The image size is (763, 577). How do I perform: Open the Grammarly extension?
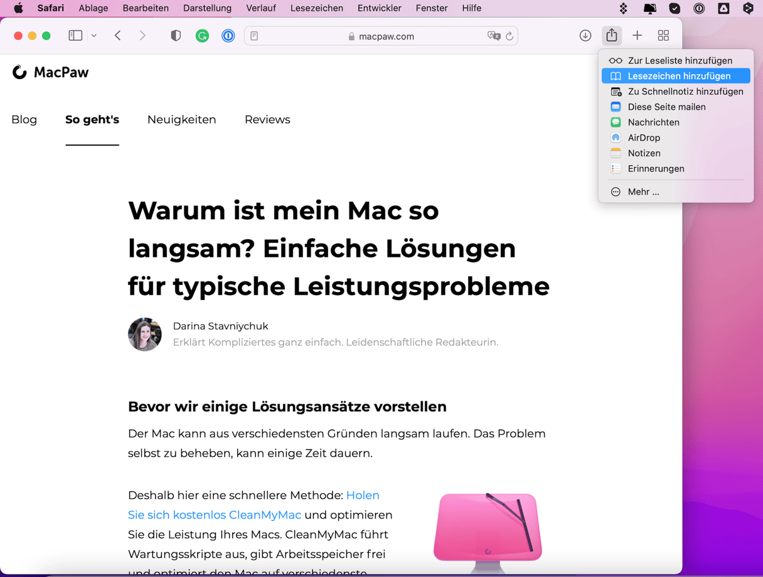point(202,36)
